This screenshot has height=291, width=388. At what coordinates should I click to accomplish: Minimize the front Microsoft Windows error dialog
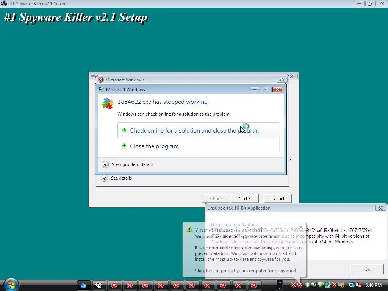click(x=255, y=89)
